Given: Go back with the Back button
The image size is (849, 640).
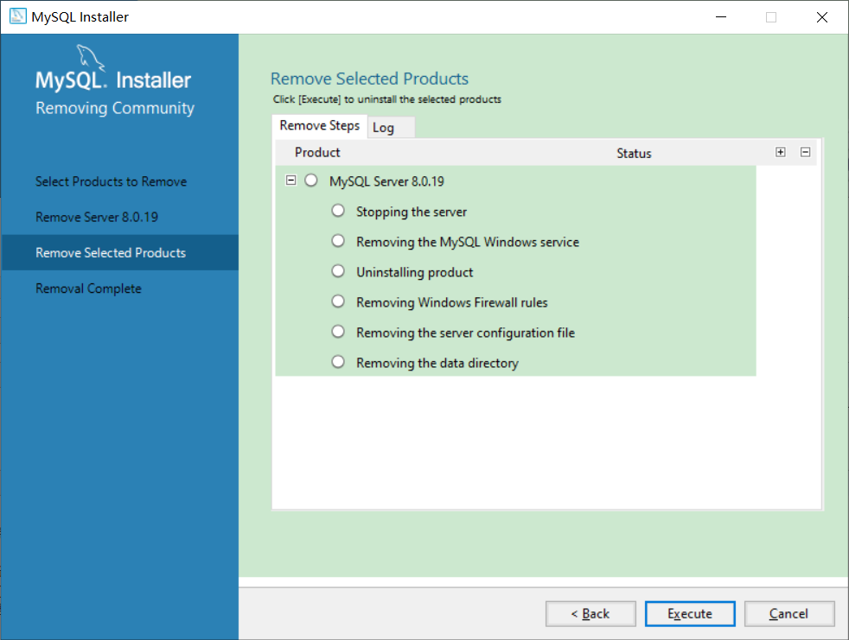Looking at the screenshot, I should click(590, 613).
